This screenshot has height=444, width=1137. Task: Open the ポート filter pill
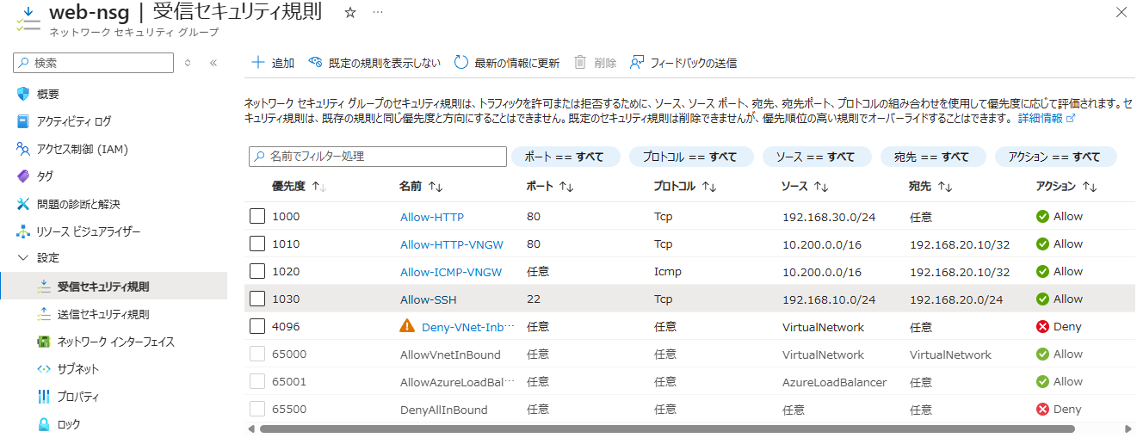(x=564, y=157)
